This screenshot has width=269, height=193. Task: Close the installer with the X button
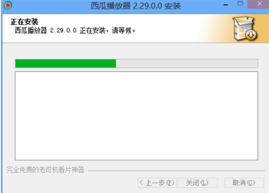(259, 4)
